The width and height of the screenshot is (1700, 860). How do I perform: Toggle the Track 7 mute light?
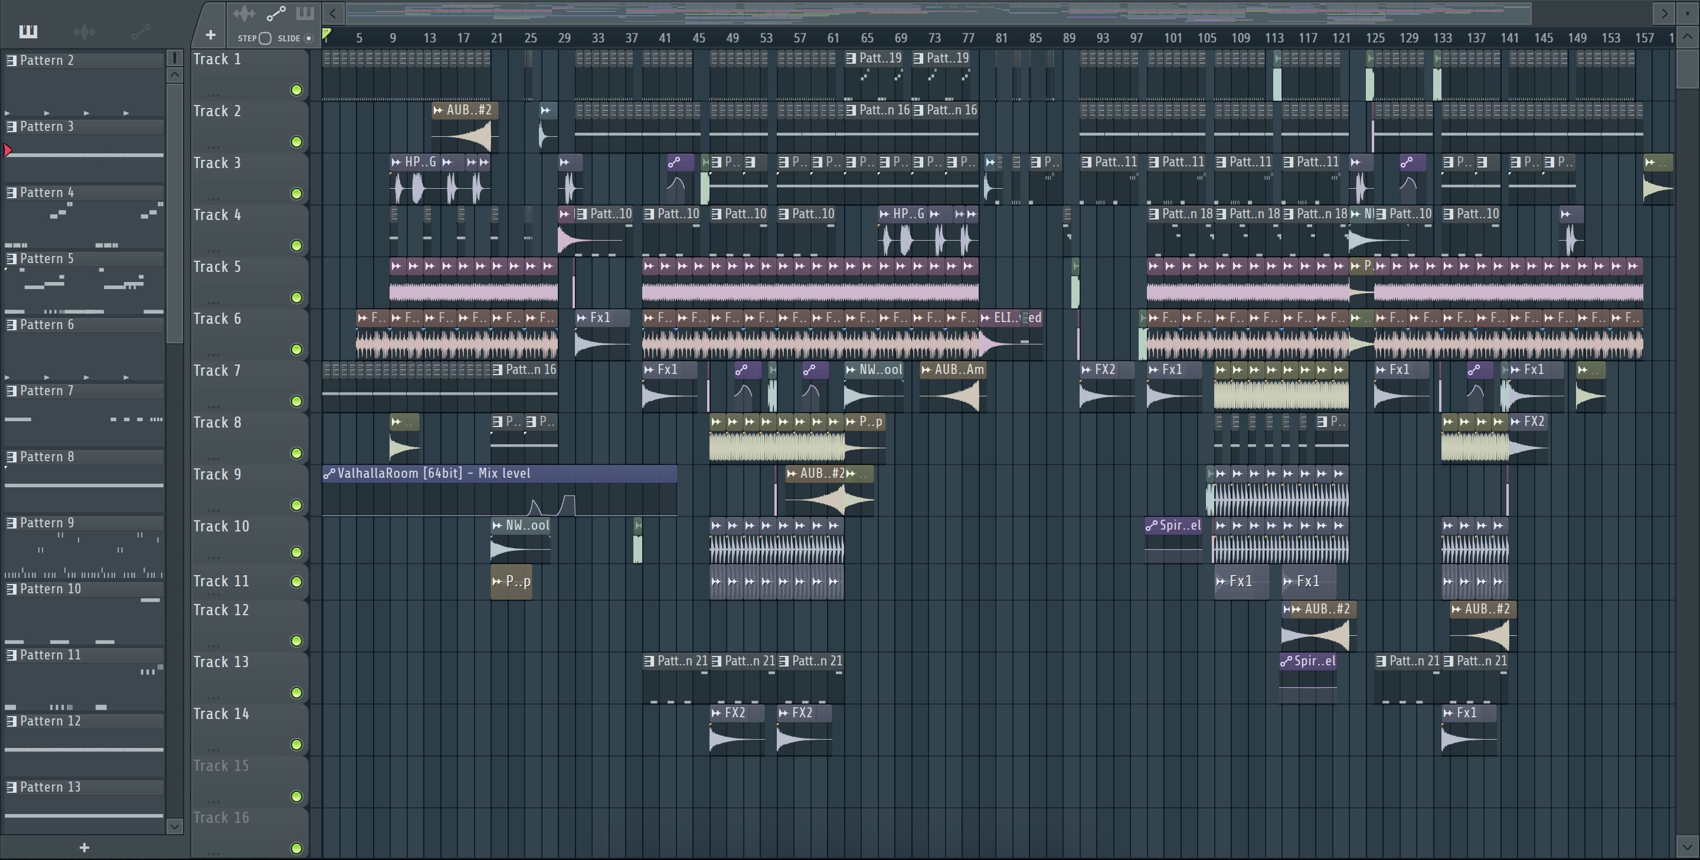point(296,402)
